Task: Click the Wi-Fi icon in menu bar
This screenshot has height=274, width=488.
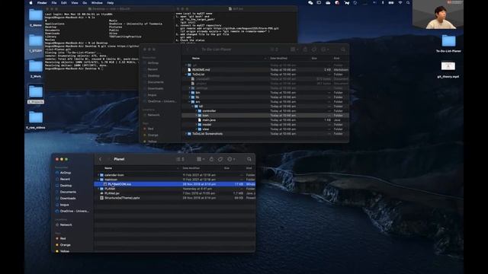Action: pyautogui.click(x=400, y=3)
